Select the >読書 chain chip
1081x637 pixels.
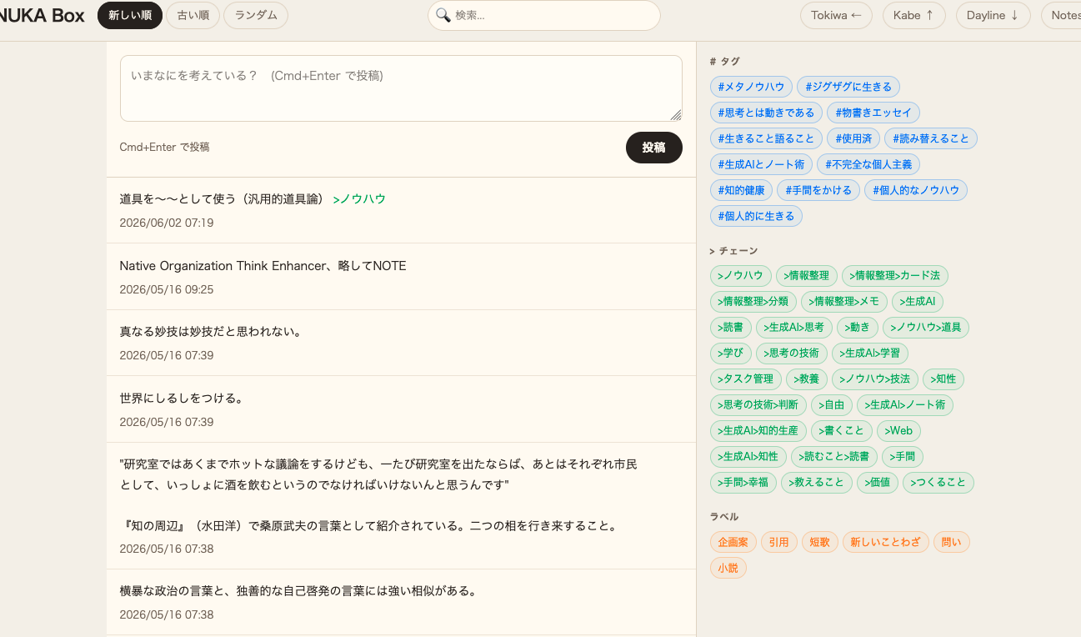731,328
